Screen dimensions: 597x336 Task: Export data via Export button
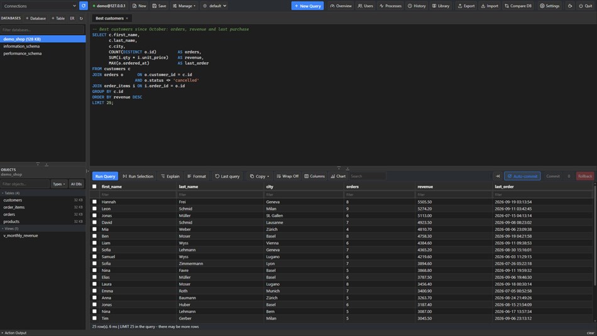[466, 6]
